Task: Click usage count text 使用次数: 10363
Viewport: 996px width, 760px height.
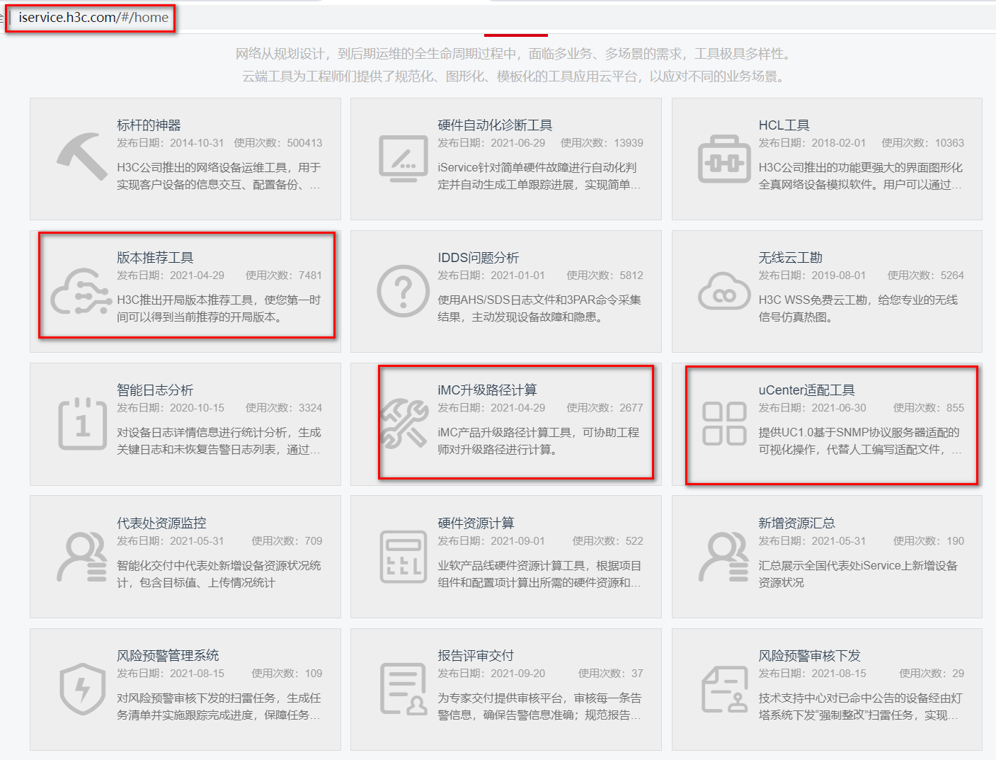Action: point(922,143)
